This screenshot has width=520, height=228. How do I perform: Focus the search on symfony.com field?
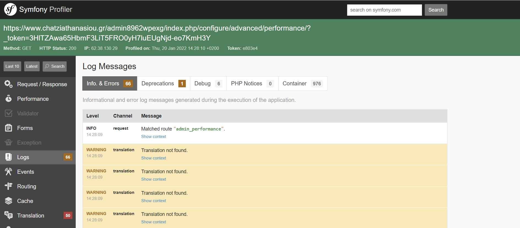pyautogui.click(x=384, y=10)
